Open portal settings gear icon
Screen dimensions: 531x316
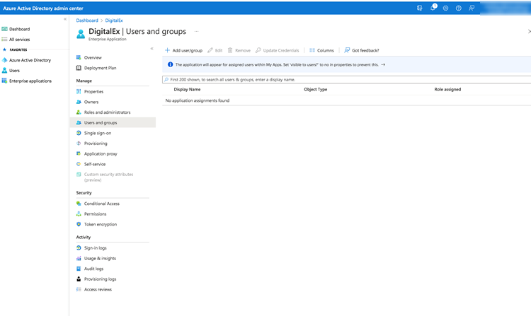pyautogui.click(x=445, y=8)
